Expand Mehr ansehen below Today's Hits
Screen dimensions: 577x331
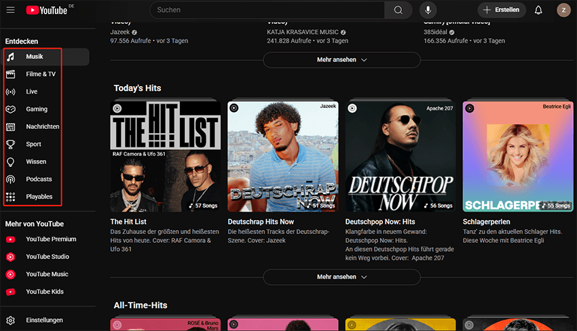(x=342, y=277)
